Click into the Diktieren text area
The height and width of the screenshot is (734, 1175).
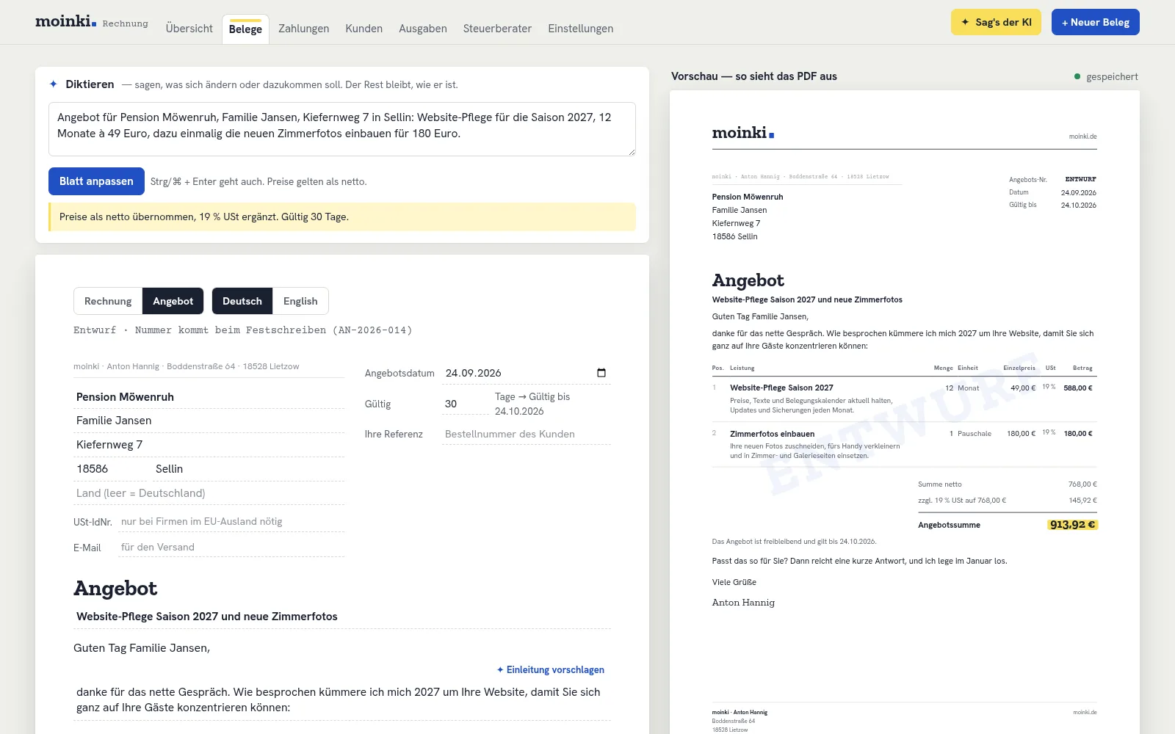pos(342,129)
